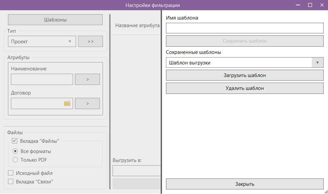The width and height of the screenshot is (328, 194).
Task: Expand the Проект type dropdown
Action: (x=42, y=41)
